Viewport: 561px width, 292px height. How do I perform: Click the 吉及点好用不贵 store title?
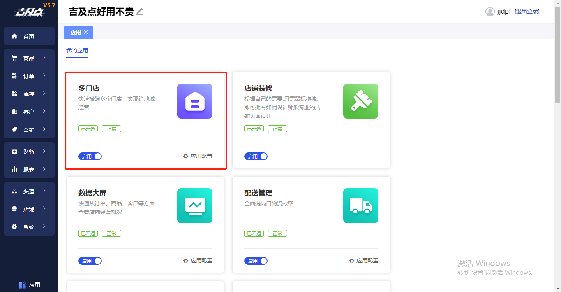click(101, 12)
